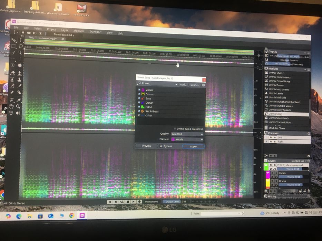This screenshot has width=322, height=241.
Task: Click the Preview button
Action: pyautogui.click(x=146, y=146)
